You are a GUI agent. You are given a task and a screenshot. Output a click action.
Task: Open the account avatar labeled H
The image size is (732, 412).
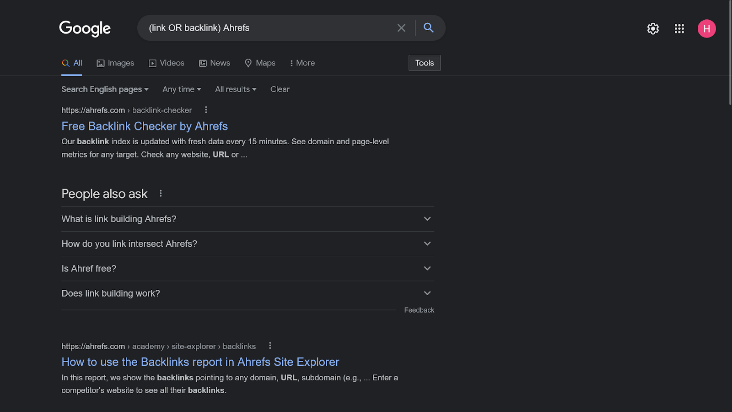706,28
